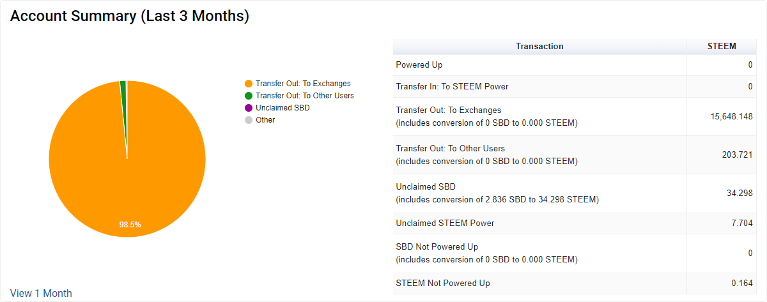The width and height of the screenshot is (767, 302).
Task: Sort by the Transaction column header
Action: 539,47
